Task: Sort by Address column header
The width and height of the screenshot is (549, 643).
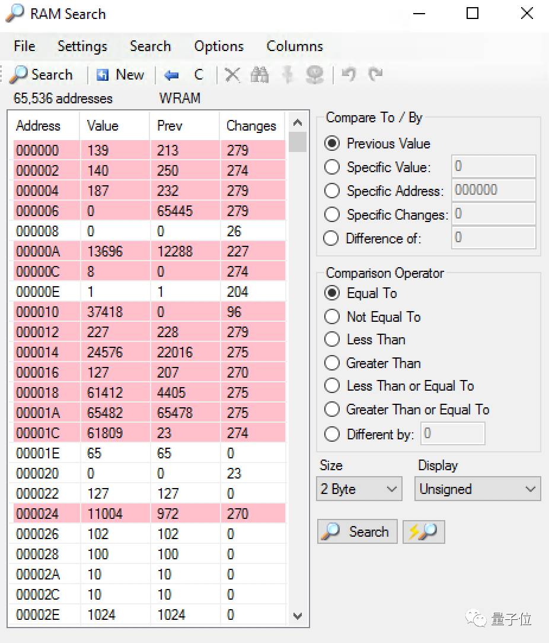Action: click(x=44, y=125)
